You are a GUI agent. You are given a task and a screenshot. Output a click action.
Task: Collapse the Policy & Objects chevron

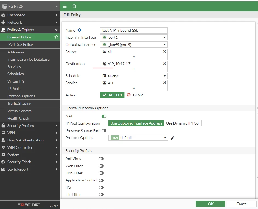click(x=56, y=30)
